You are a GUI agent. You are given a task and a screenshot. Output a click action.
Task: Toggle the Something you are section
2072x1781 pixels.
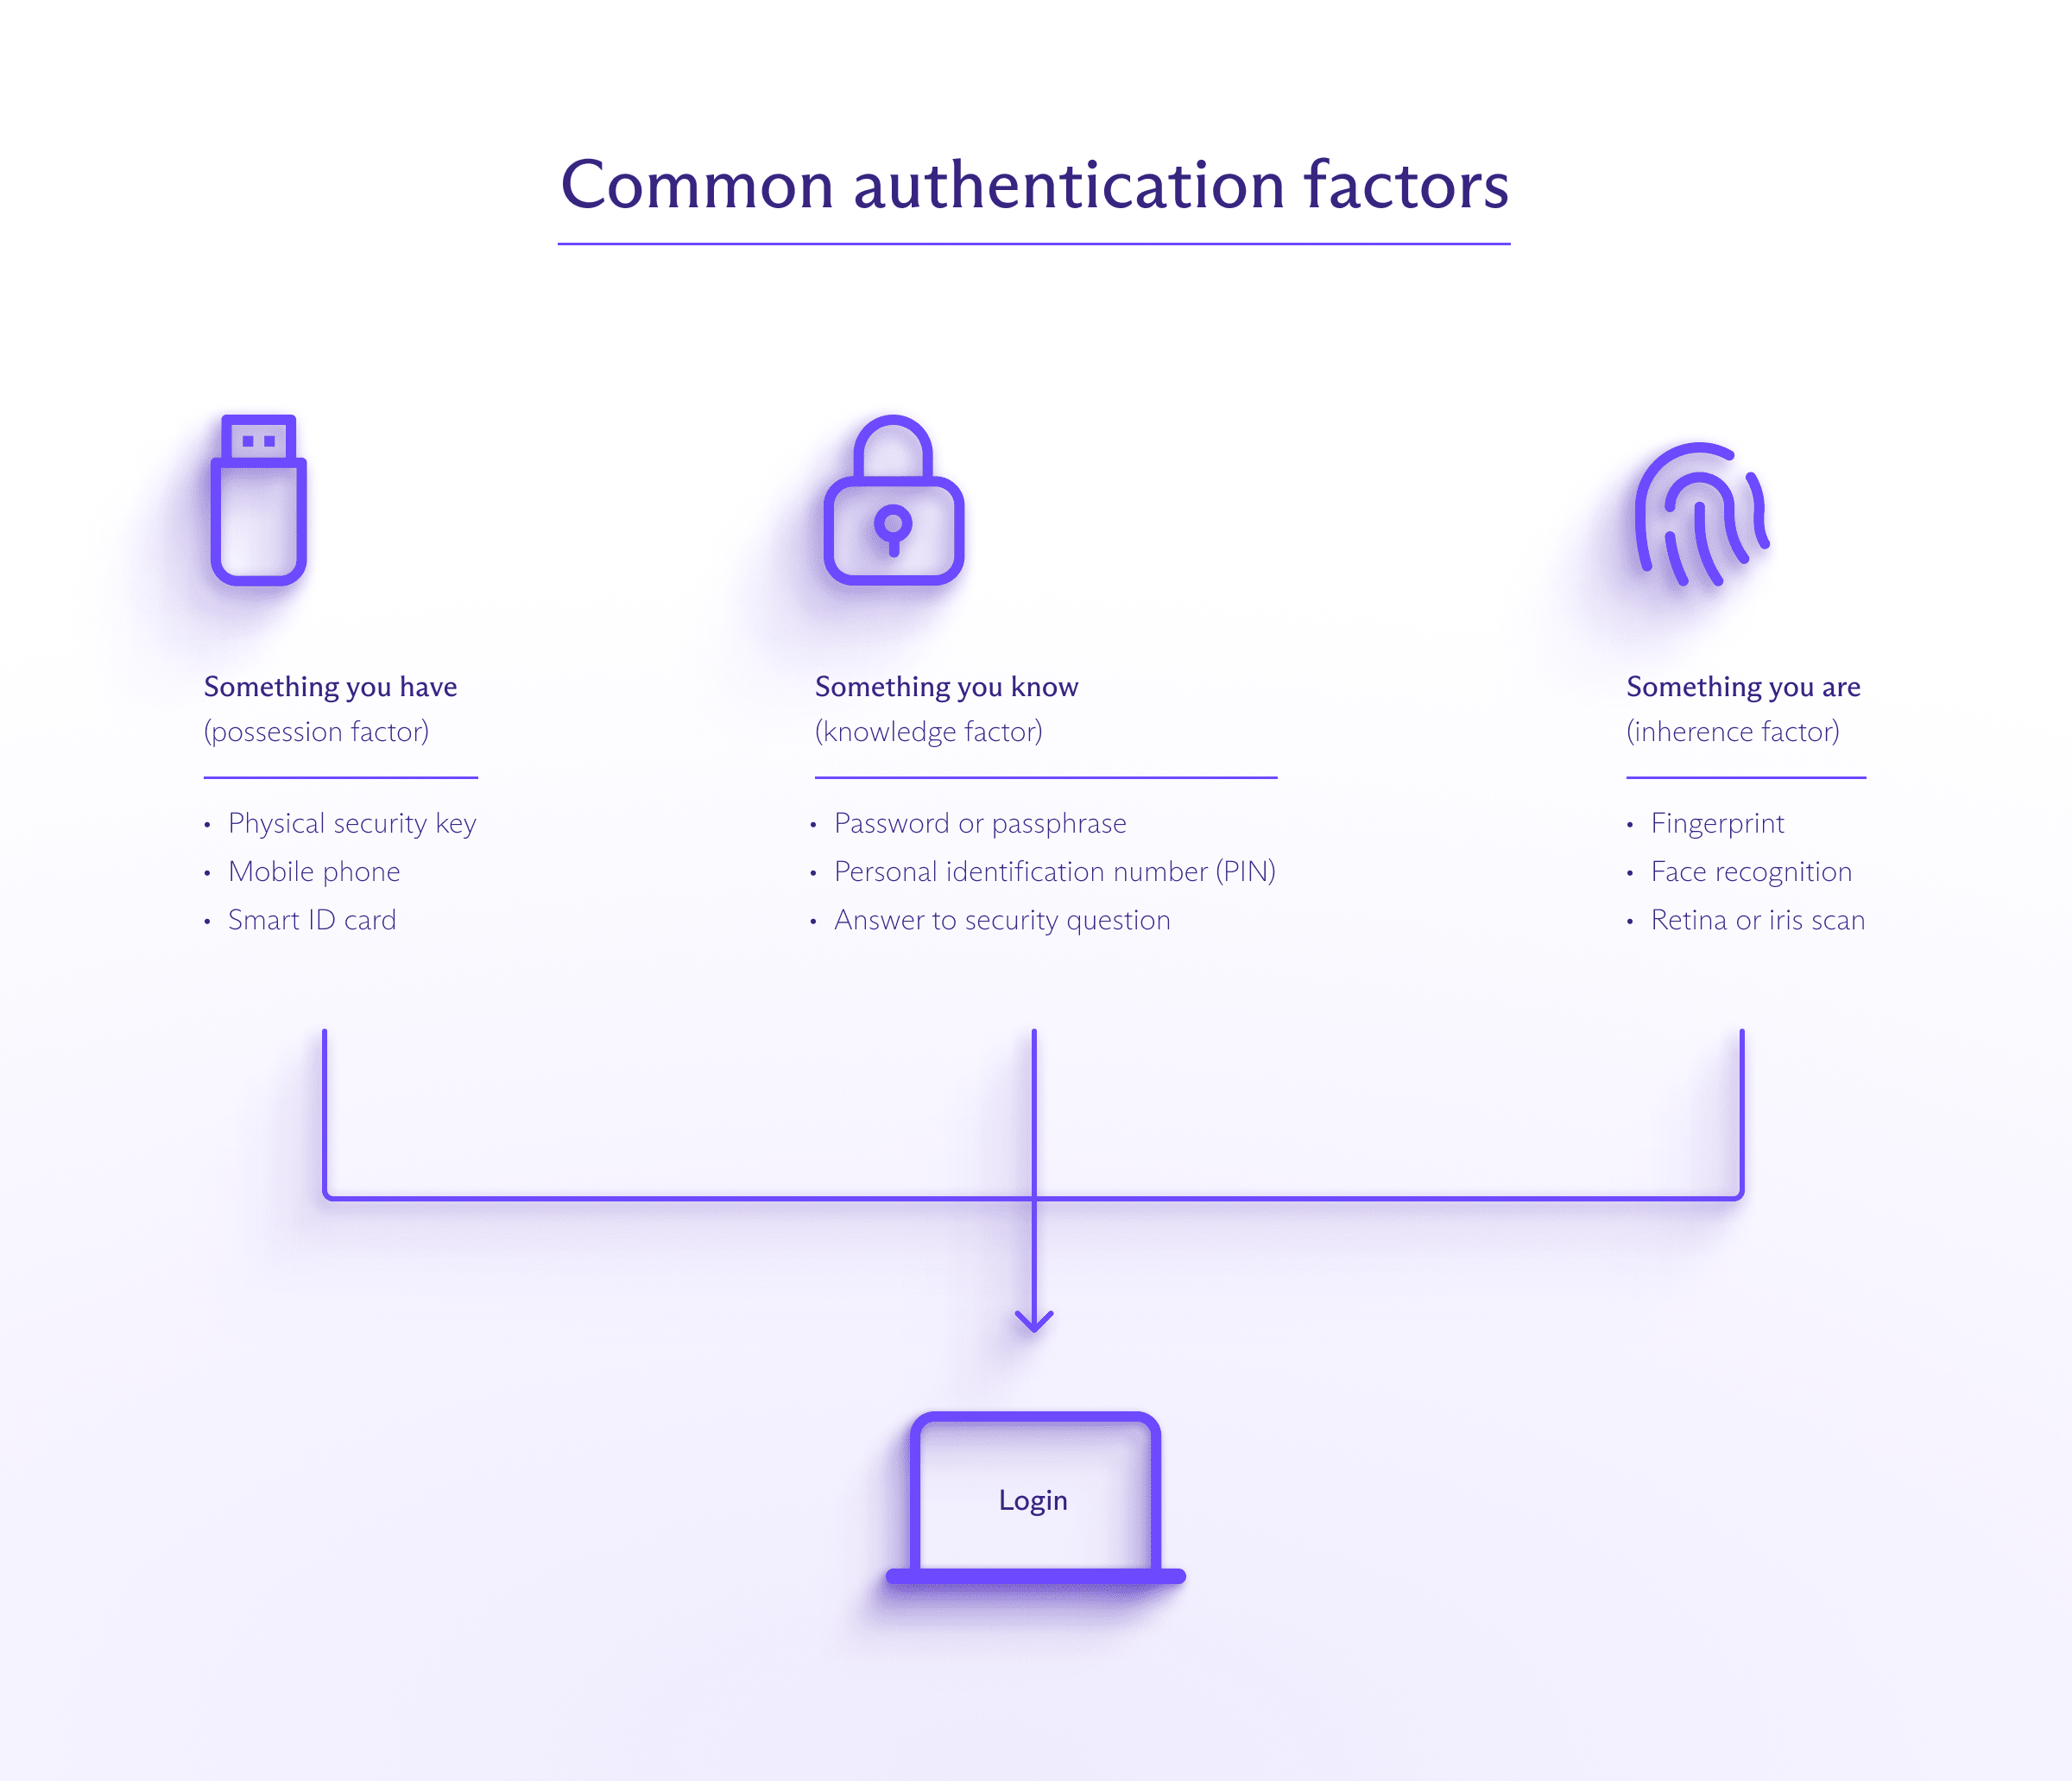click(x=1742, y=686)
